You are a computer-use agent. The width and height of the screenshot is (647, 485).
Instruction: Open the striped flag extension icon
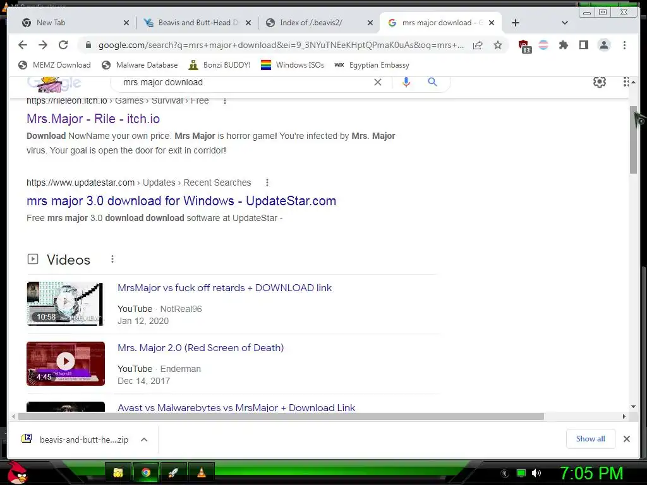click(543, 45)
